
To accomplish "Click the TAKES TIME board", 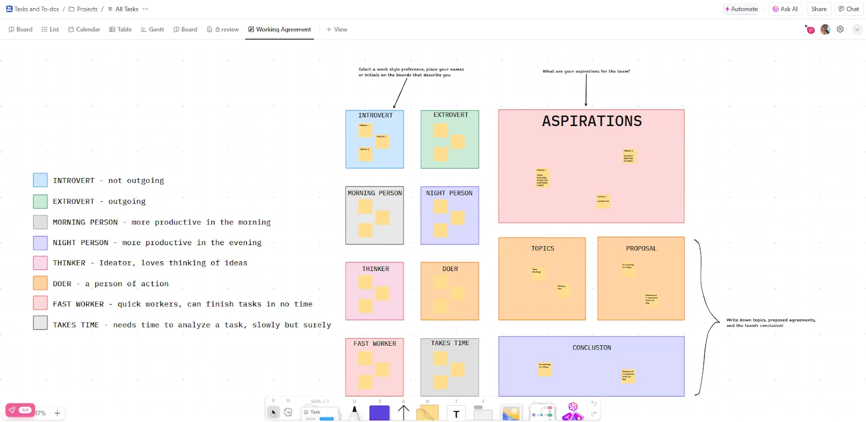I will click(450, 367).
